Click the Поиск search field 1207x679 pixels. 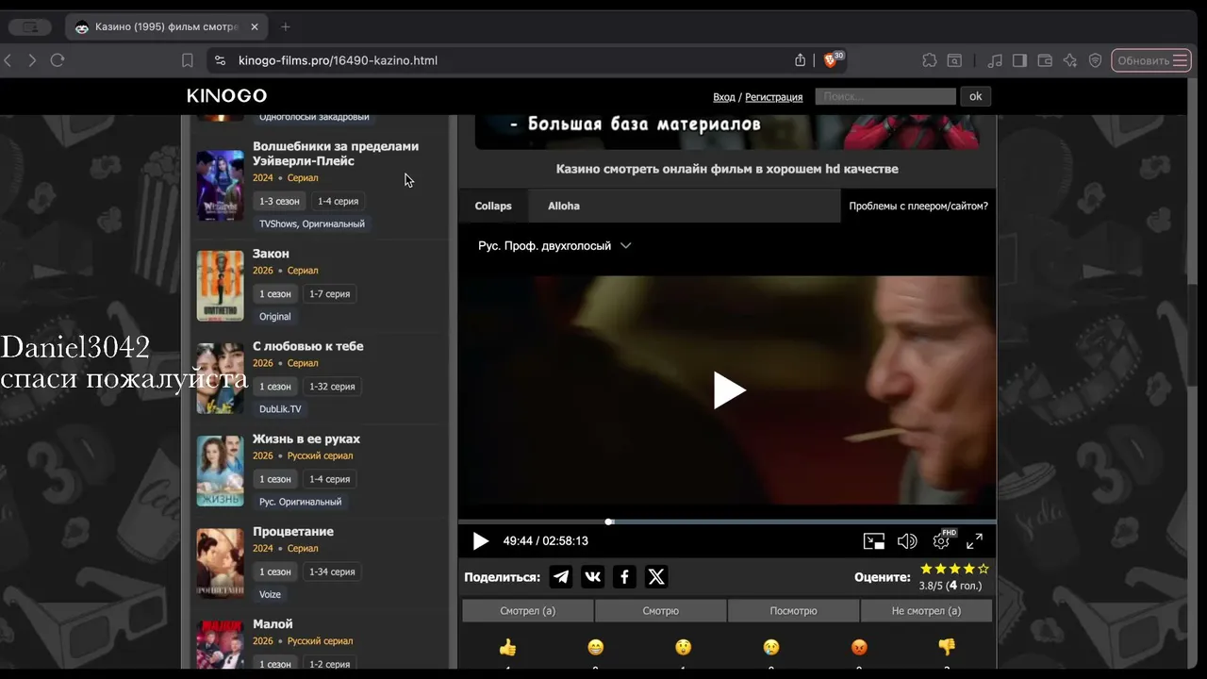tap(885, 96)
